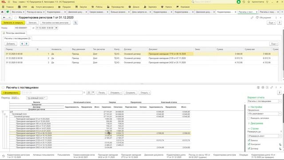Screen dimensions: 284x160
Task: Open Вариант отчета dropdown
Action: pyautogui.click(x=280, y=101)
